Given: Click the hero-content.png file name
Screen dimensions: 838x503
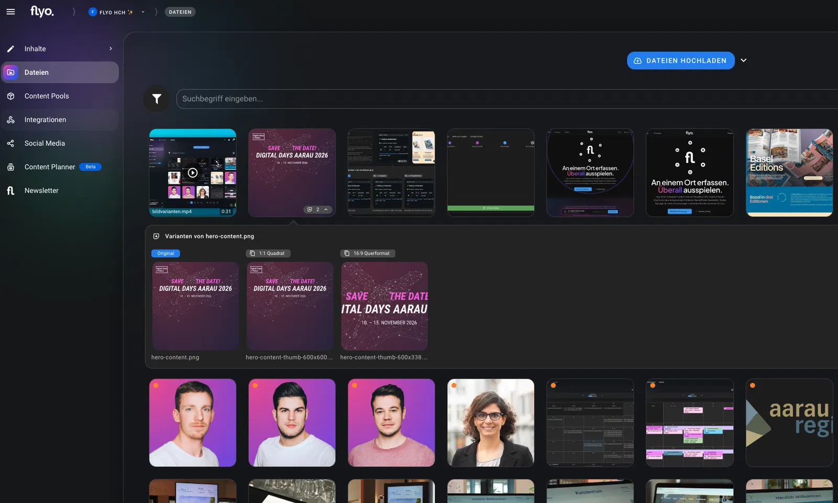Looking at the screenshot, I should click(175, 357).
